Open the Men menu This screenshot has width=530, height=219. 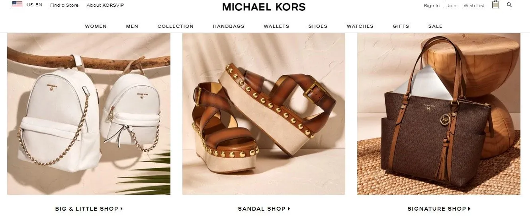pyautogui.click(x=132, y=26)
